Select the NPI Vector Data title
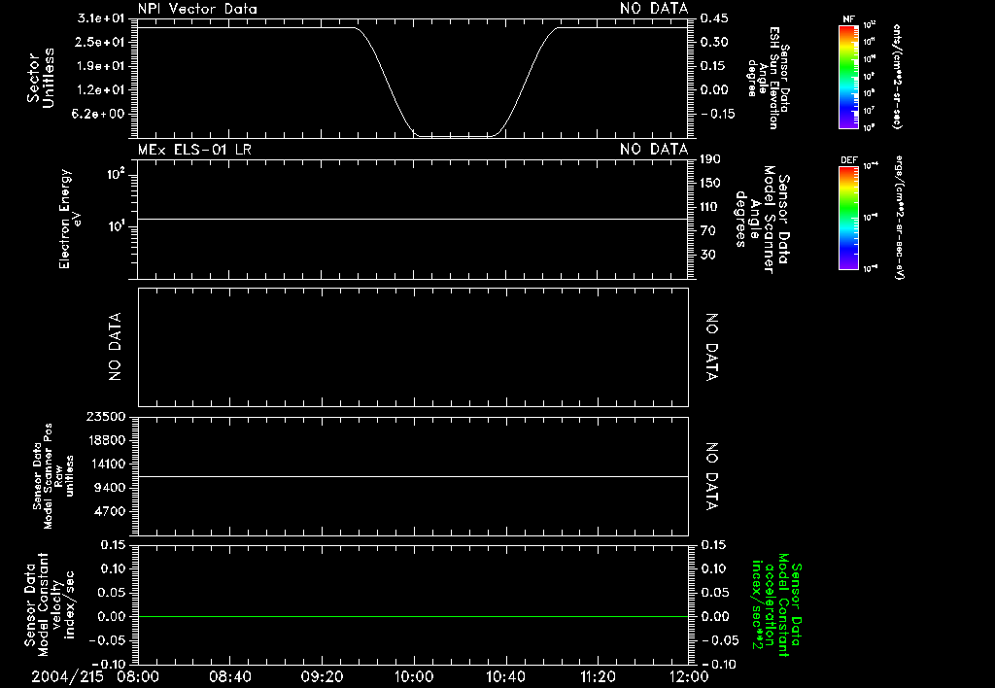This screenshot has width=995, height=688. 197,9
